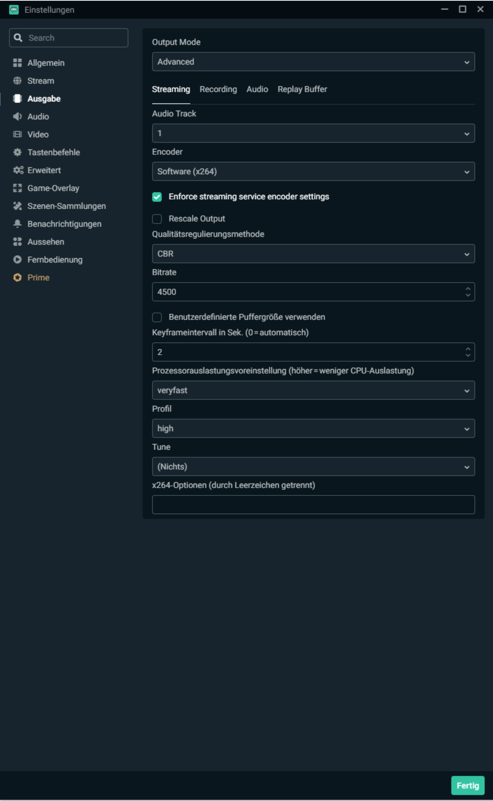Screen dimensions: 493x801
Task: Increase Bitrate with the up stepper arrow
Action: [468, 289]
